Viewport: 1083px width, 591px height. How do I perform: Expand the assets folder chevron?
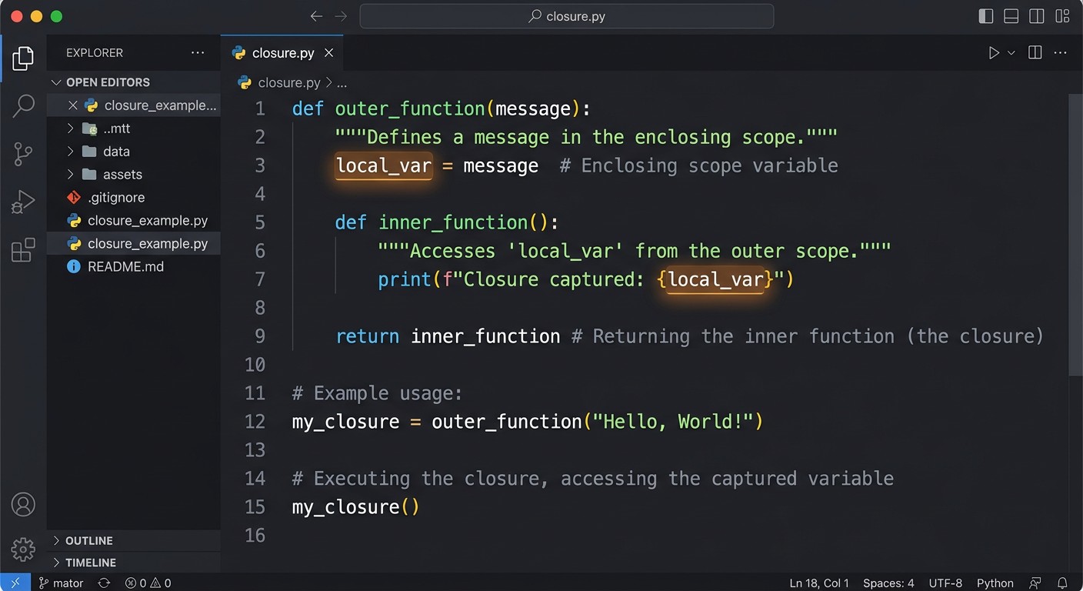point(70,175)
